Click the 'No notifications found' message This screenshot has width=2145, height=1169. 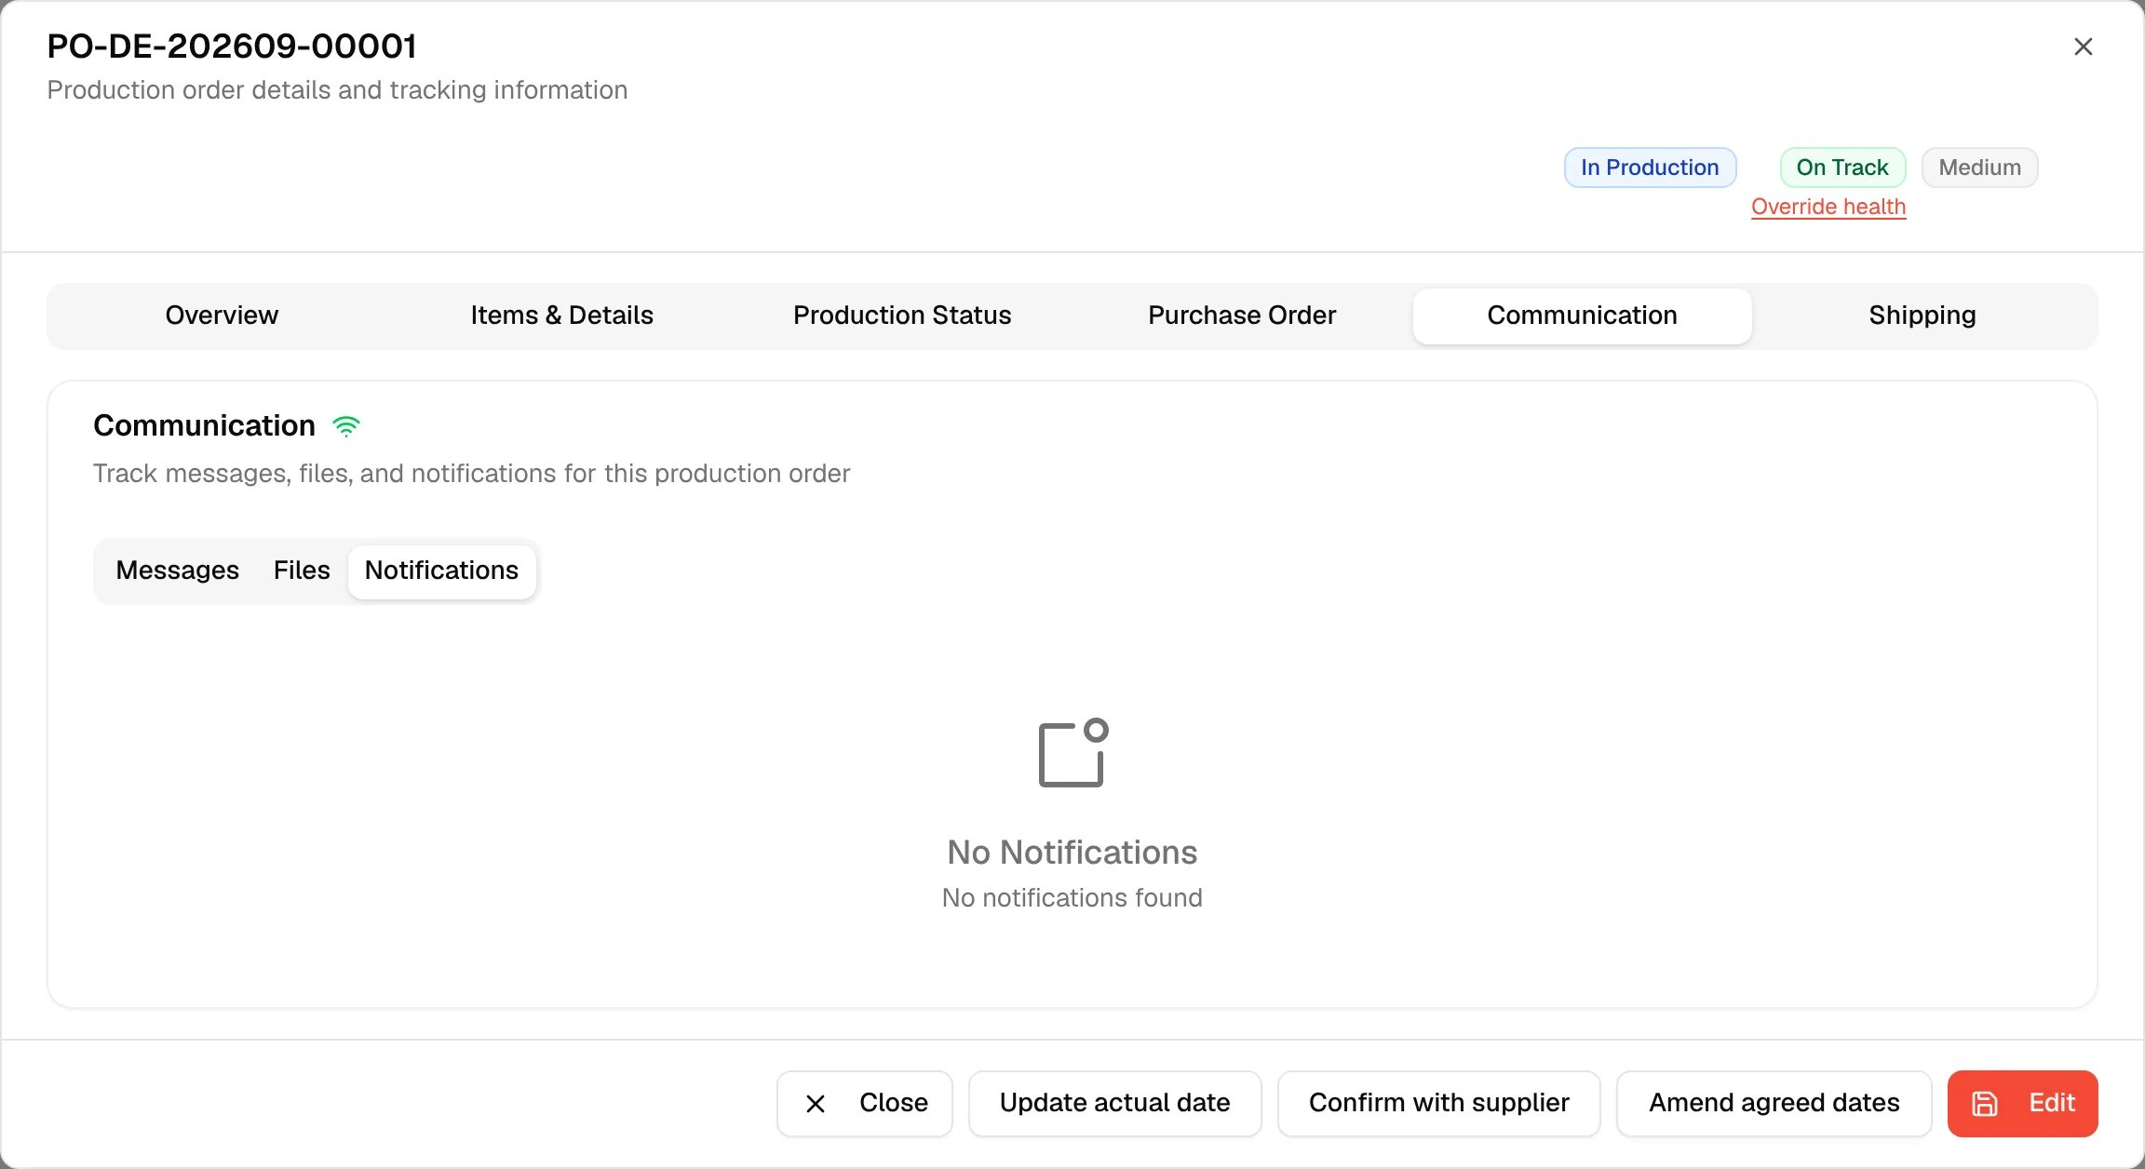coord(1072,898)
